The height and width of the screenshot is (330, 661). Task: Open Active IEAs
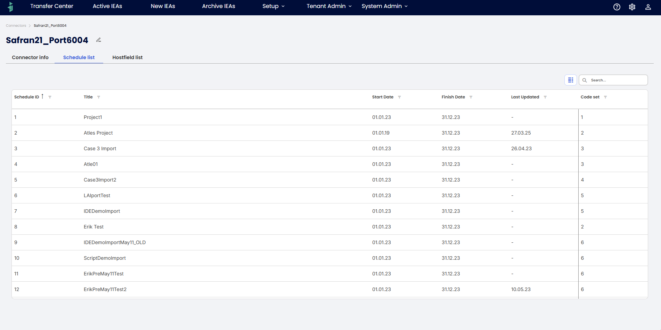point(107,6)
